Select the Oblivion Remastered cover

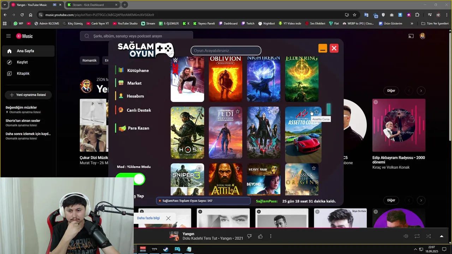pos(225,79)
